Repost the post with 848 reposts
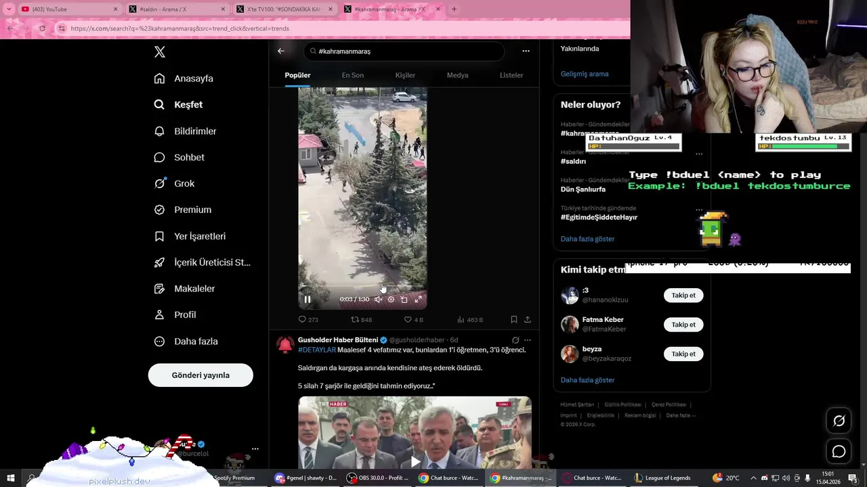Viewport: 867px width, 487px height. [361, 319]
